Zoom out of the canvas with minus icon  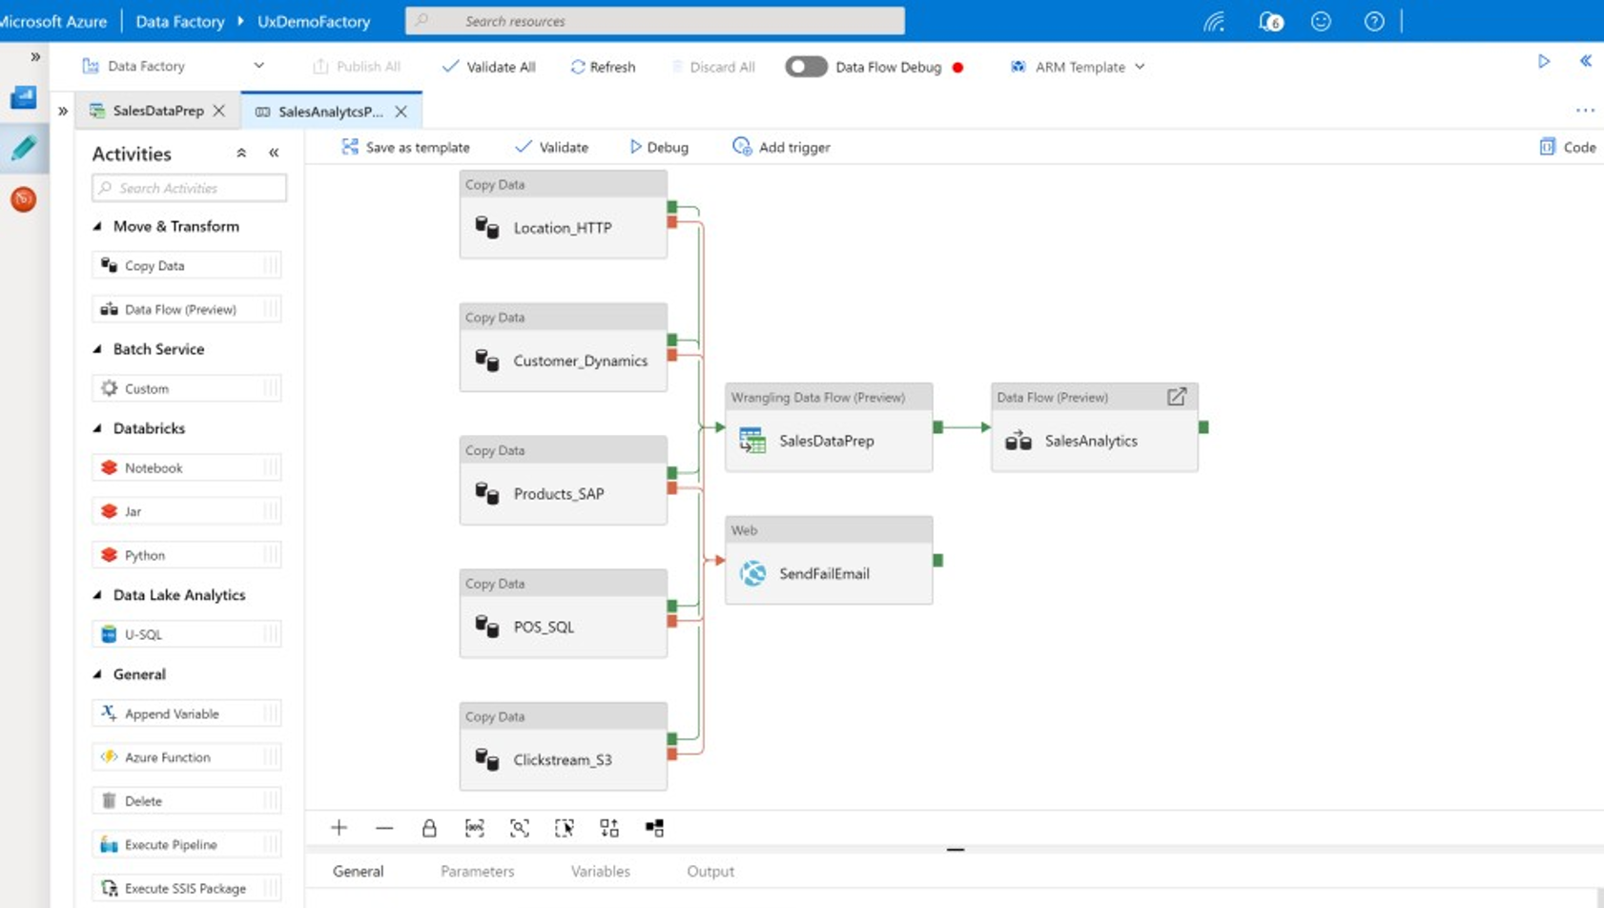tap(385, 828)
